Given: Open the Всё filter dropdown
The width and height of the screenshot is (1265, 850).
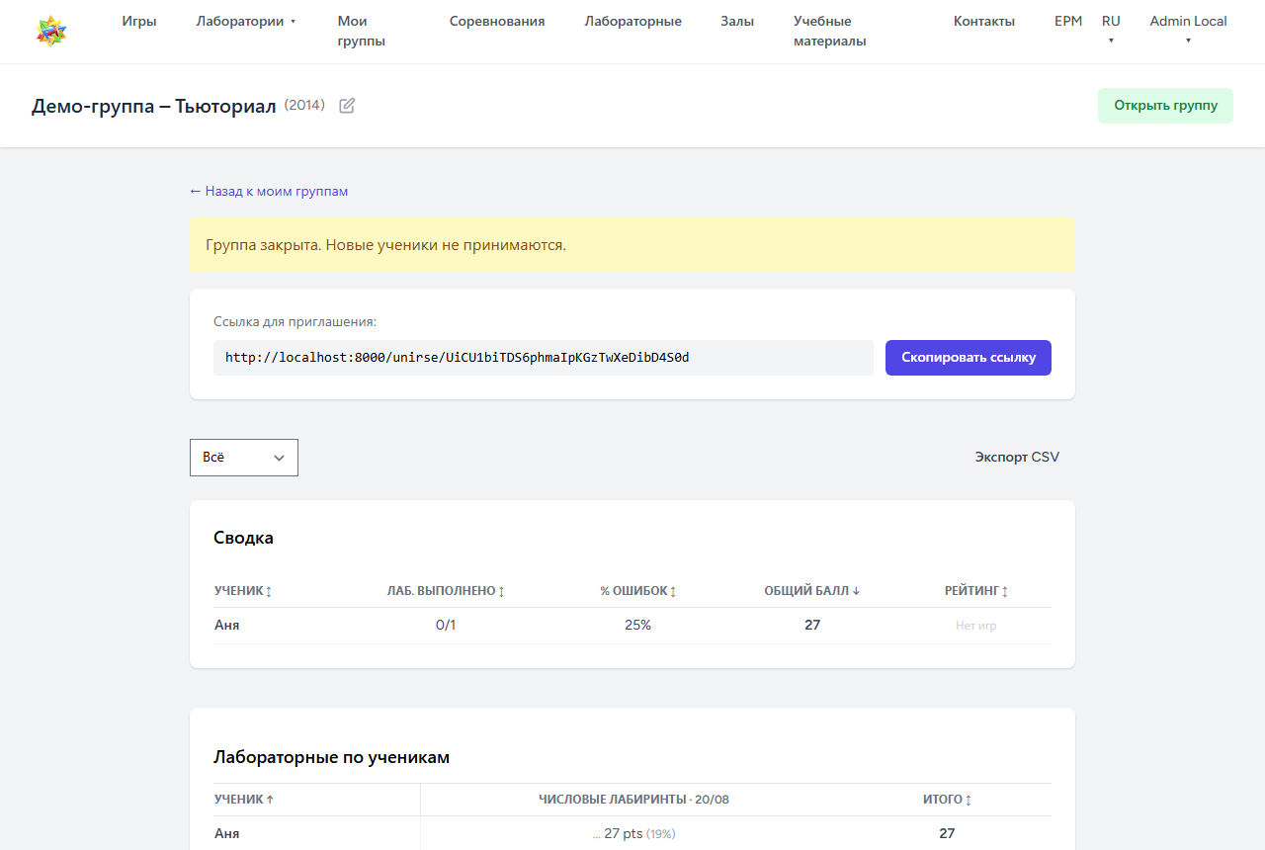Looking at the screenshot, I should [x=244, y=458].
